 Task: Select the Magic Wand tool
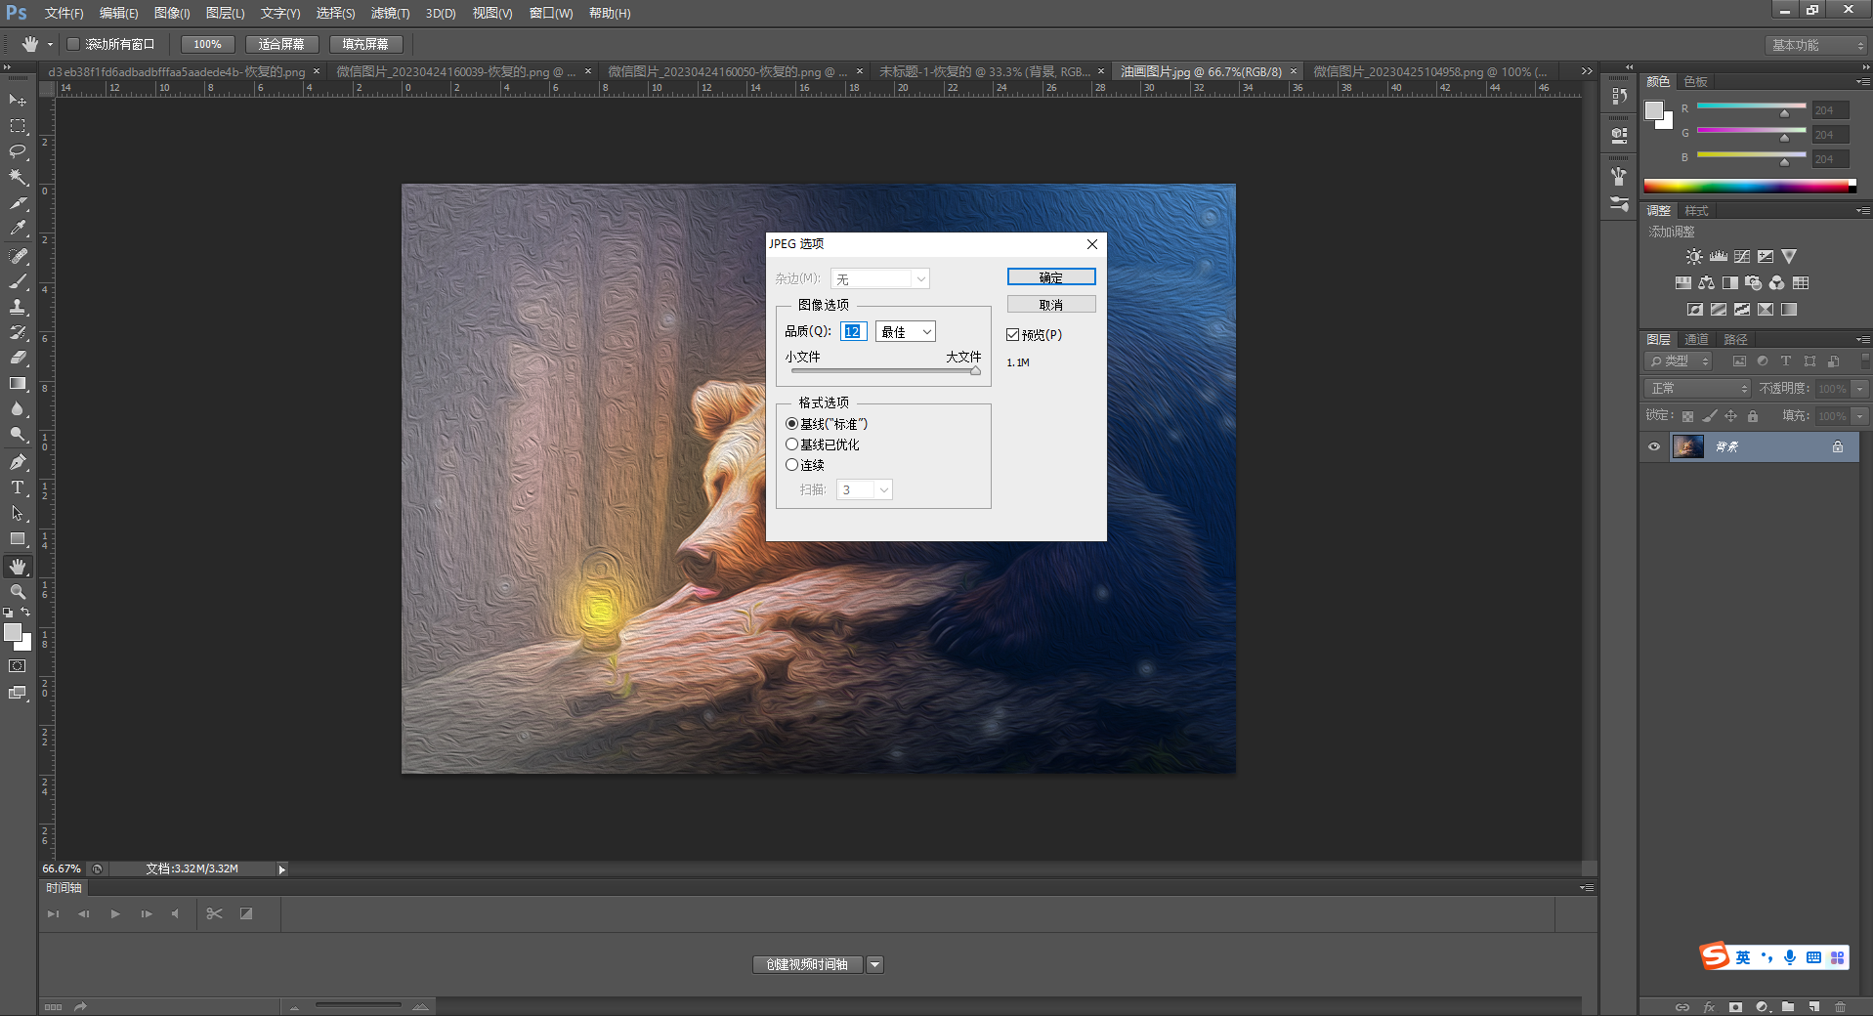(18, 177)
